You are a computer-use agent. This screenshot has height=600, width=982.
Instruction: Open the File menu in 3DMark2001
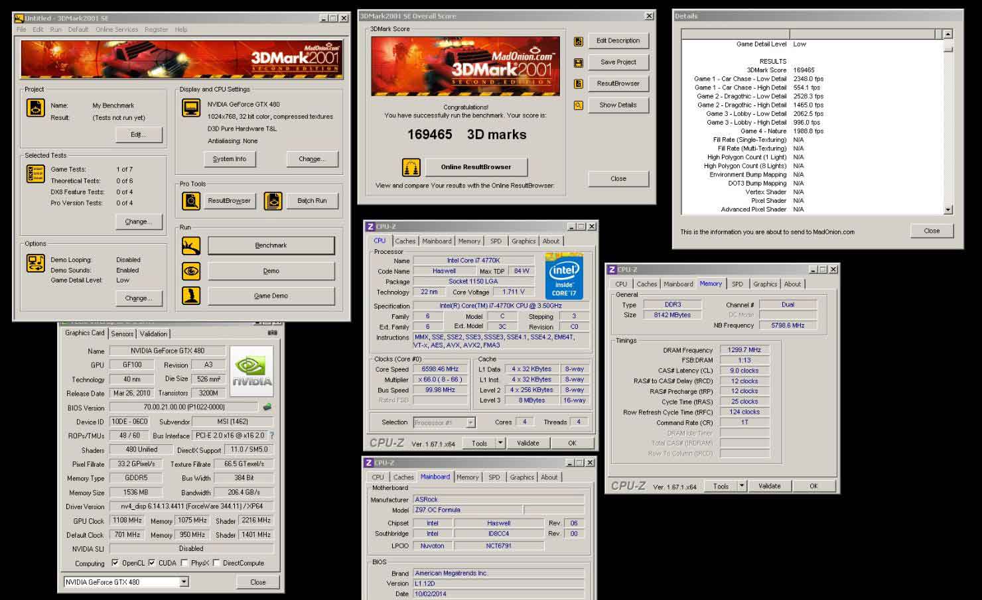pos(21,30)
